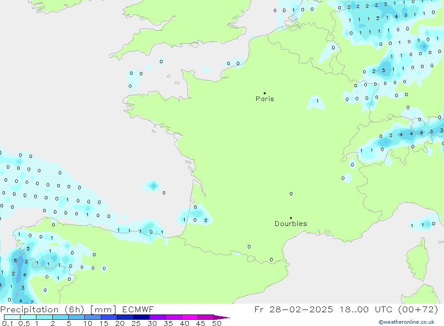Click the Paris city label
Screen dimensions: 444x326
tap(265, 99)
